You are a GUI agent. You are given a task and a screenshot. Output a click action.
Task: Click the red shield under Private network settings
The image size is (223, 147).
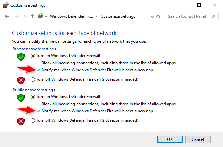pos(21,81)
